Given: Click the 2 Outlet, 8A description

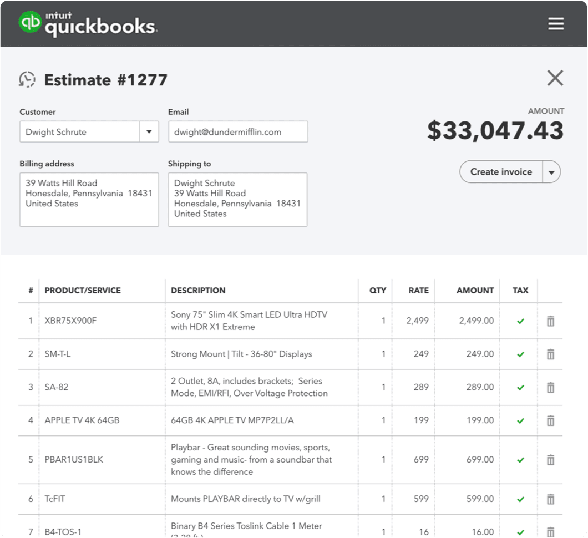Looking at the screenshot, I should pyautogui.click(x=249, y=387).
